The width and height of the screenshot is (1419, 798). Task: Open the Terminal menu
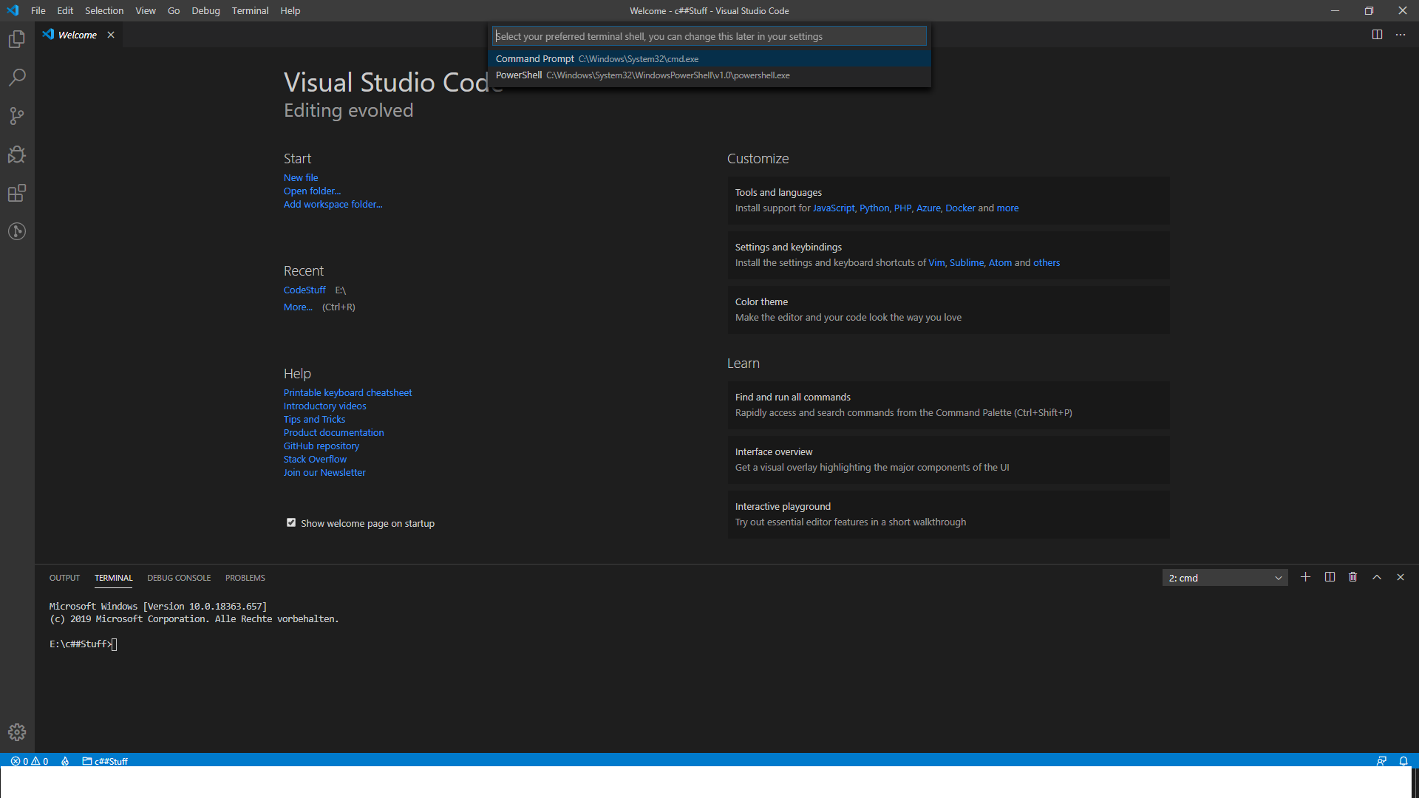250,10
